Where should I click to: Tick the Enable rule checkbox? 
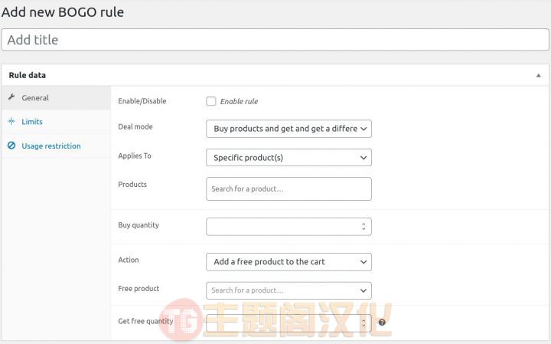[x=211, y=101]
